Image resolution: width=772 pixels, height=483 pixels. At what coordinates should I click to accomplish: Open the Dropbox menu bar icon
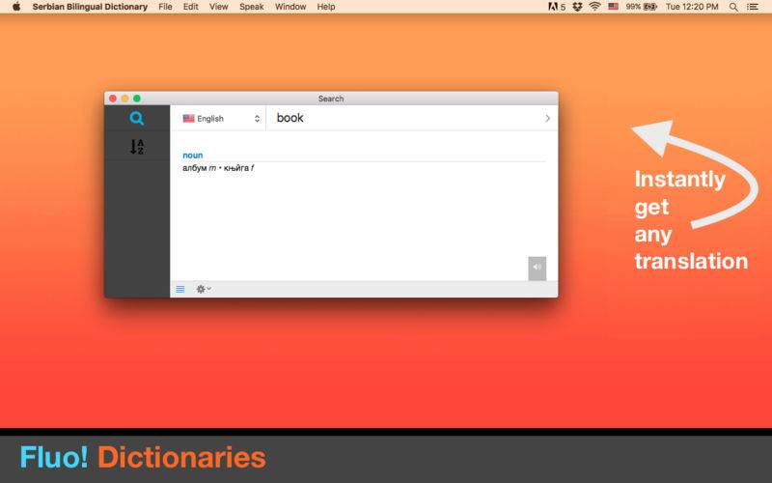click(x=577, y=7)
